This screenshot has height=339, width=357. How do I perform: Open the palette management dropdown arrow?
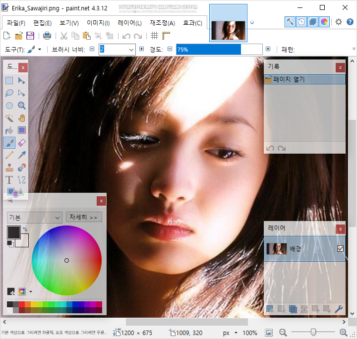coord(31,291)
